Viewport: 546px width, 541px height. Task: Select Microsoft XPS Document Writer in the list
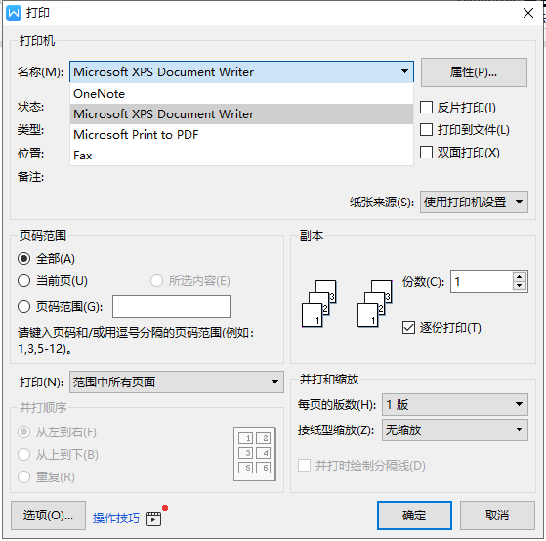click(x=241, y=114)
